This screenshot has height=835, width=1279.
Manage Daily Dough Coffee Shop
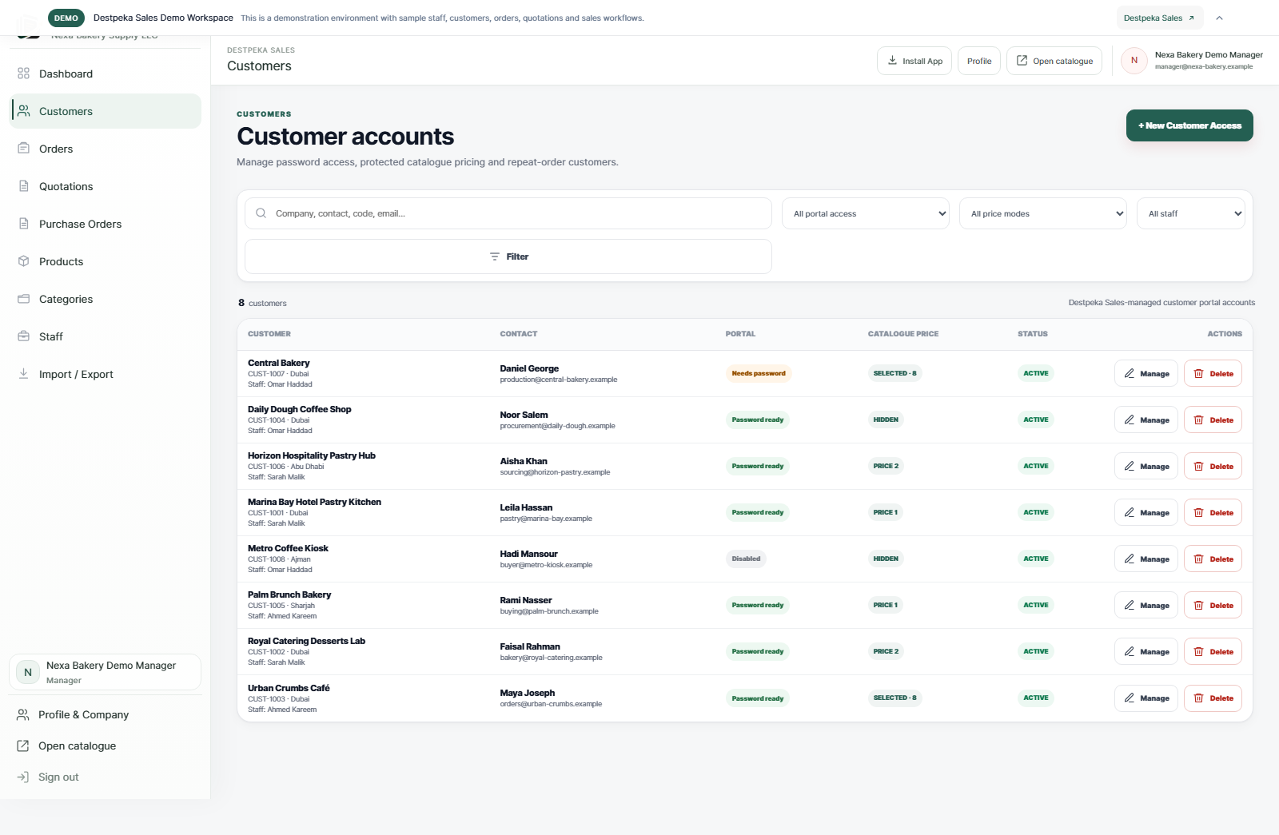1146,419
